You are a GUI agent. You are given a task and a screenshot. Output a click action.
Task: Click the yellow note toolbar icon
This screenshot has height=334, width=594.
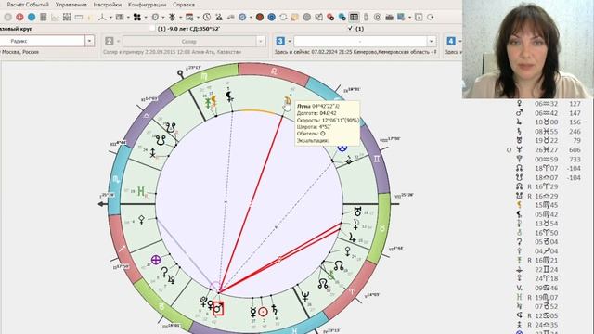(x=295, y=17)
